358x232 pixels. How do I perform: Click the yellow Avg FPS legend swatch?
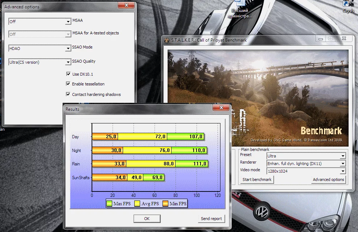coord(137,203)
